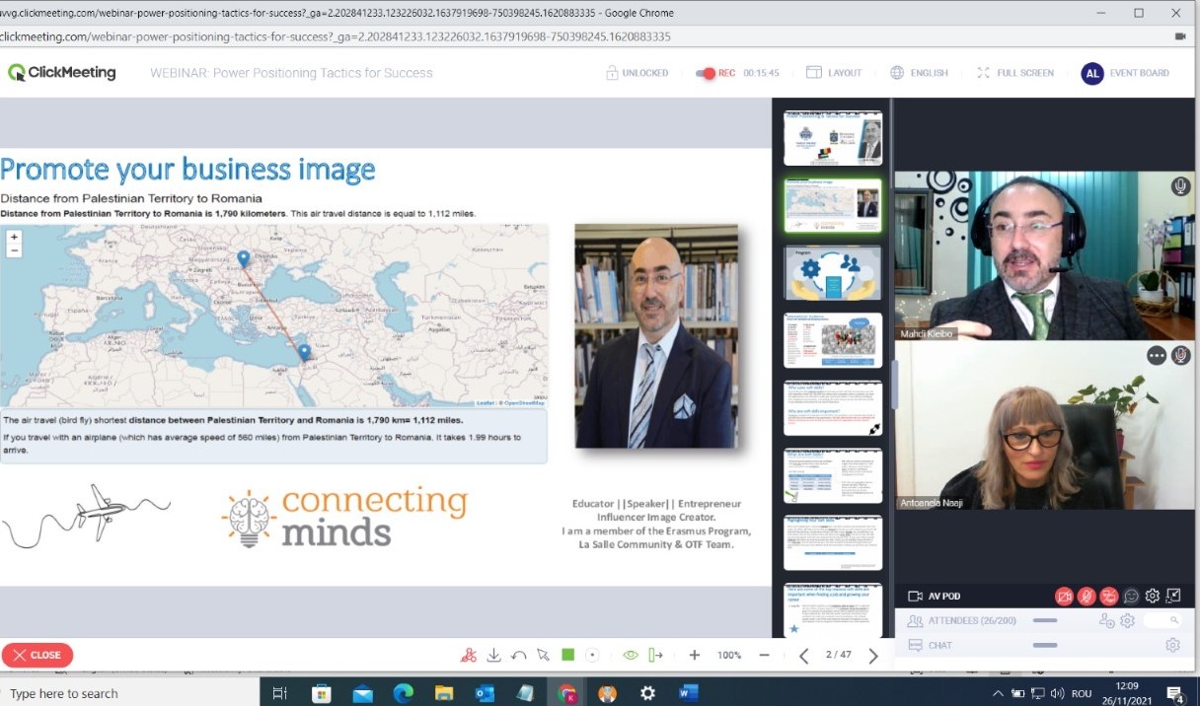Turn on camera in AV POD
This screenshot has width=1200, height=706.
coord(1063,597)
